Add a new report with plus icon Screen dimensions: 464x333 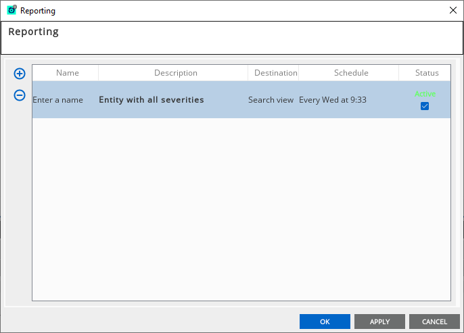[20, 74]
